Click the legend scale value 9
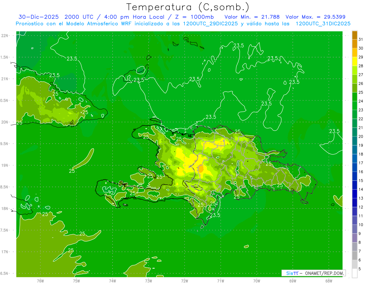 click(x=359, y=234)
